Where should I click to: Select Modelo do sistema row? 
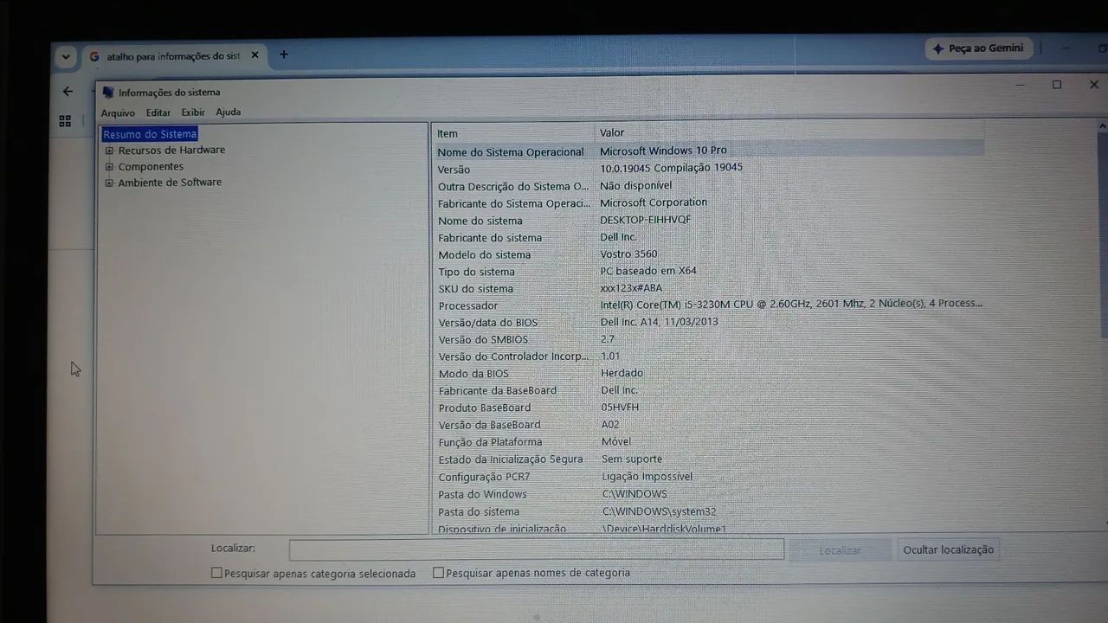[x=708, y=254]
